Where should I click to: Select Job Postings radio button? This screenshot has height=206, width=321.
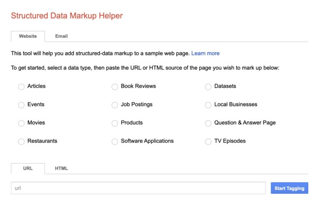point(115,105)
